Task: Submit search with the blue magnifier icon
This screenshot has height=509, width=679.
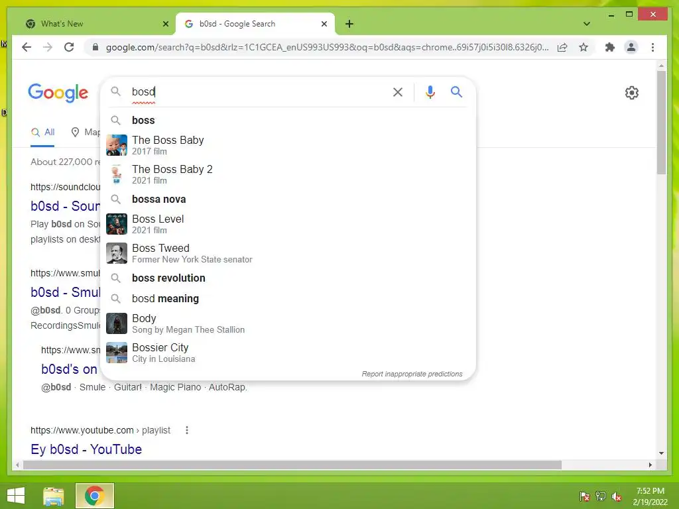Action: [x=456, y=91]
